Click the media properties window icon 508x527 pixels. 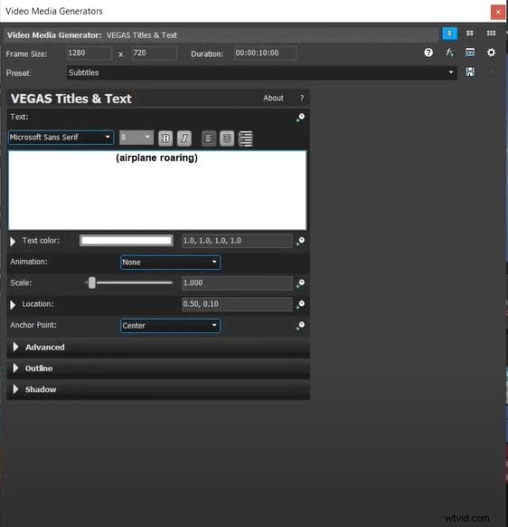click(x=470, y=53)
